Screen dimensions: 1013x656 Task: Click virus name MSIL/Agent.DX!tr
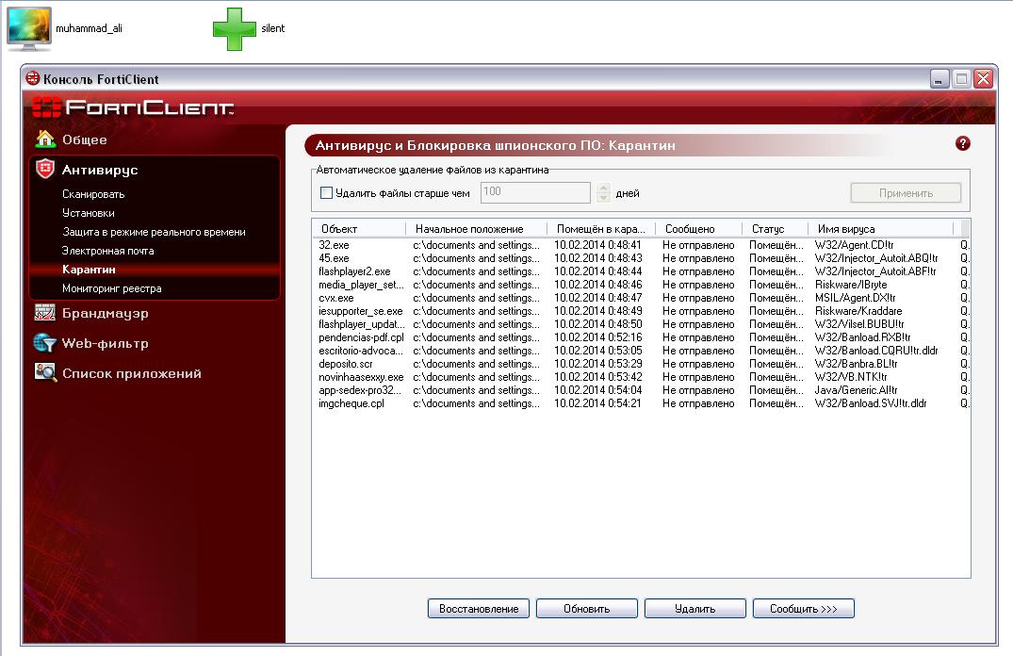click(856, 298)
